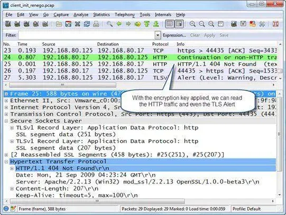Open a capture file via folder icon
286x215 pixels.
coord(59,24)
